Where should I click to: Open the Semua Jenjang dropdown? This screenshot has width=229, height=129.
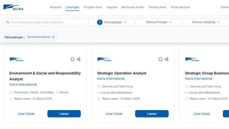click(206, 22)
